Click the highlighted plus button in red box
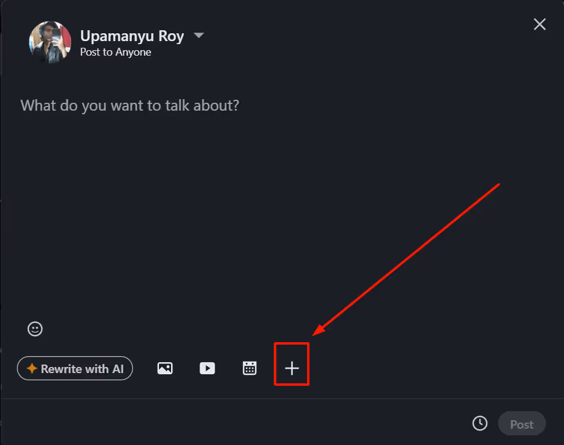 coord(291,364)
